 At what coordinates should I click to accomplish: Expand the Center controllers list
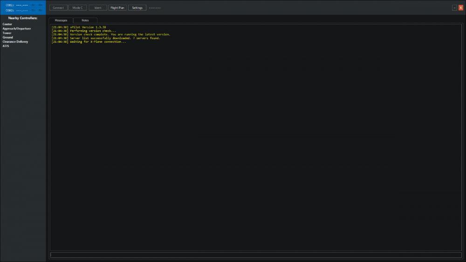pos(7,24)
